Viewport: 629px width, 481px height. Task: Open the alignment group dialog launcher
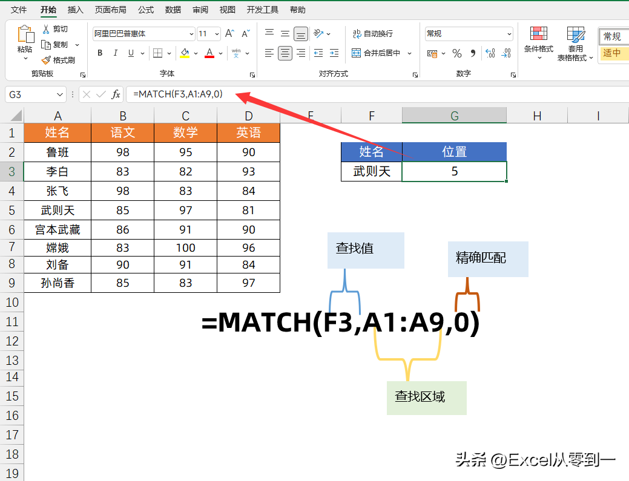[x=415, y=75]
